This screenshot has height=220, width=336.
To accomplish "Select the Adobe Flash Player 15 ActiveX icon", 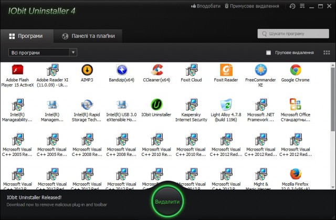I will pos(17,70).
